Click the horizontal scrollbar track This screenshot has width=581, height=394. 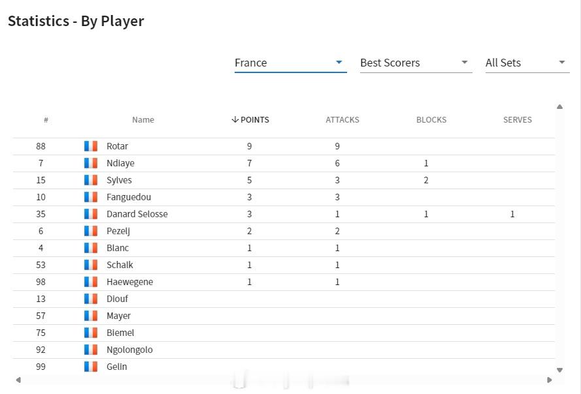tap(284, 380)
